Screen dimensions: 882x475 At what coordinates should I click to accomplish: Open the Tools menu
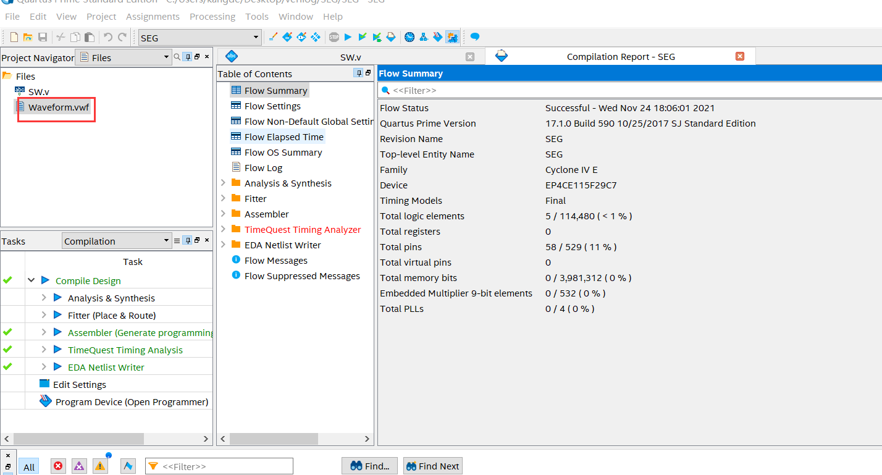tap(257, 17)
